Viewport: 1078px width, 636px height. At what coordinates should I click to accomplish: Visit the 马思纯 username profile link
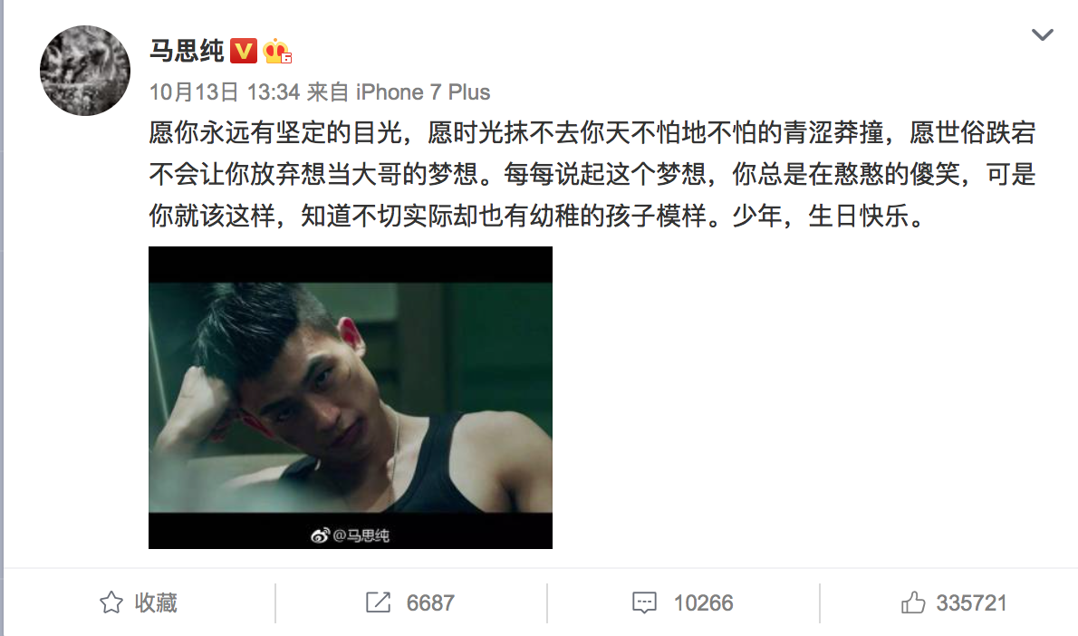[187, 51]
